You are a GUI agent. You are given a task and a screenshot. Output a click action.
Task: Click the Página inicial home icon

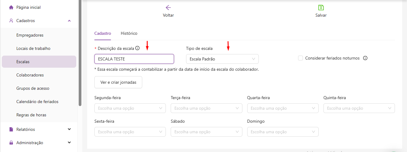coord(11,7)
